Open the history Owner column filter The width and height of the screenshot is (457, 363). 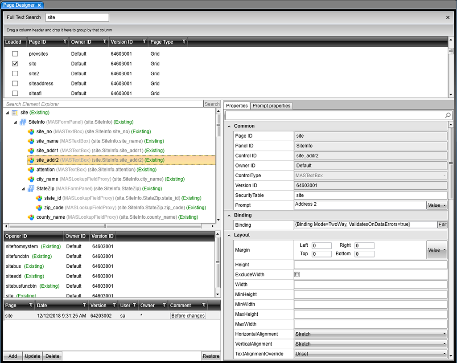point(165,305)
